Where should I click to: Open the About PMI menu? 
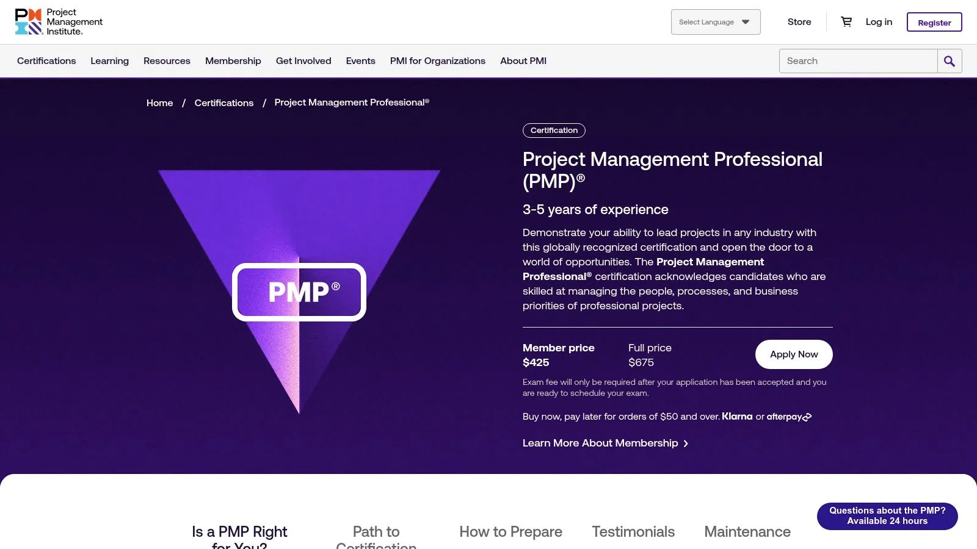coord(523,61)
